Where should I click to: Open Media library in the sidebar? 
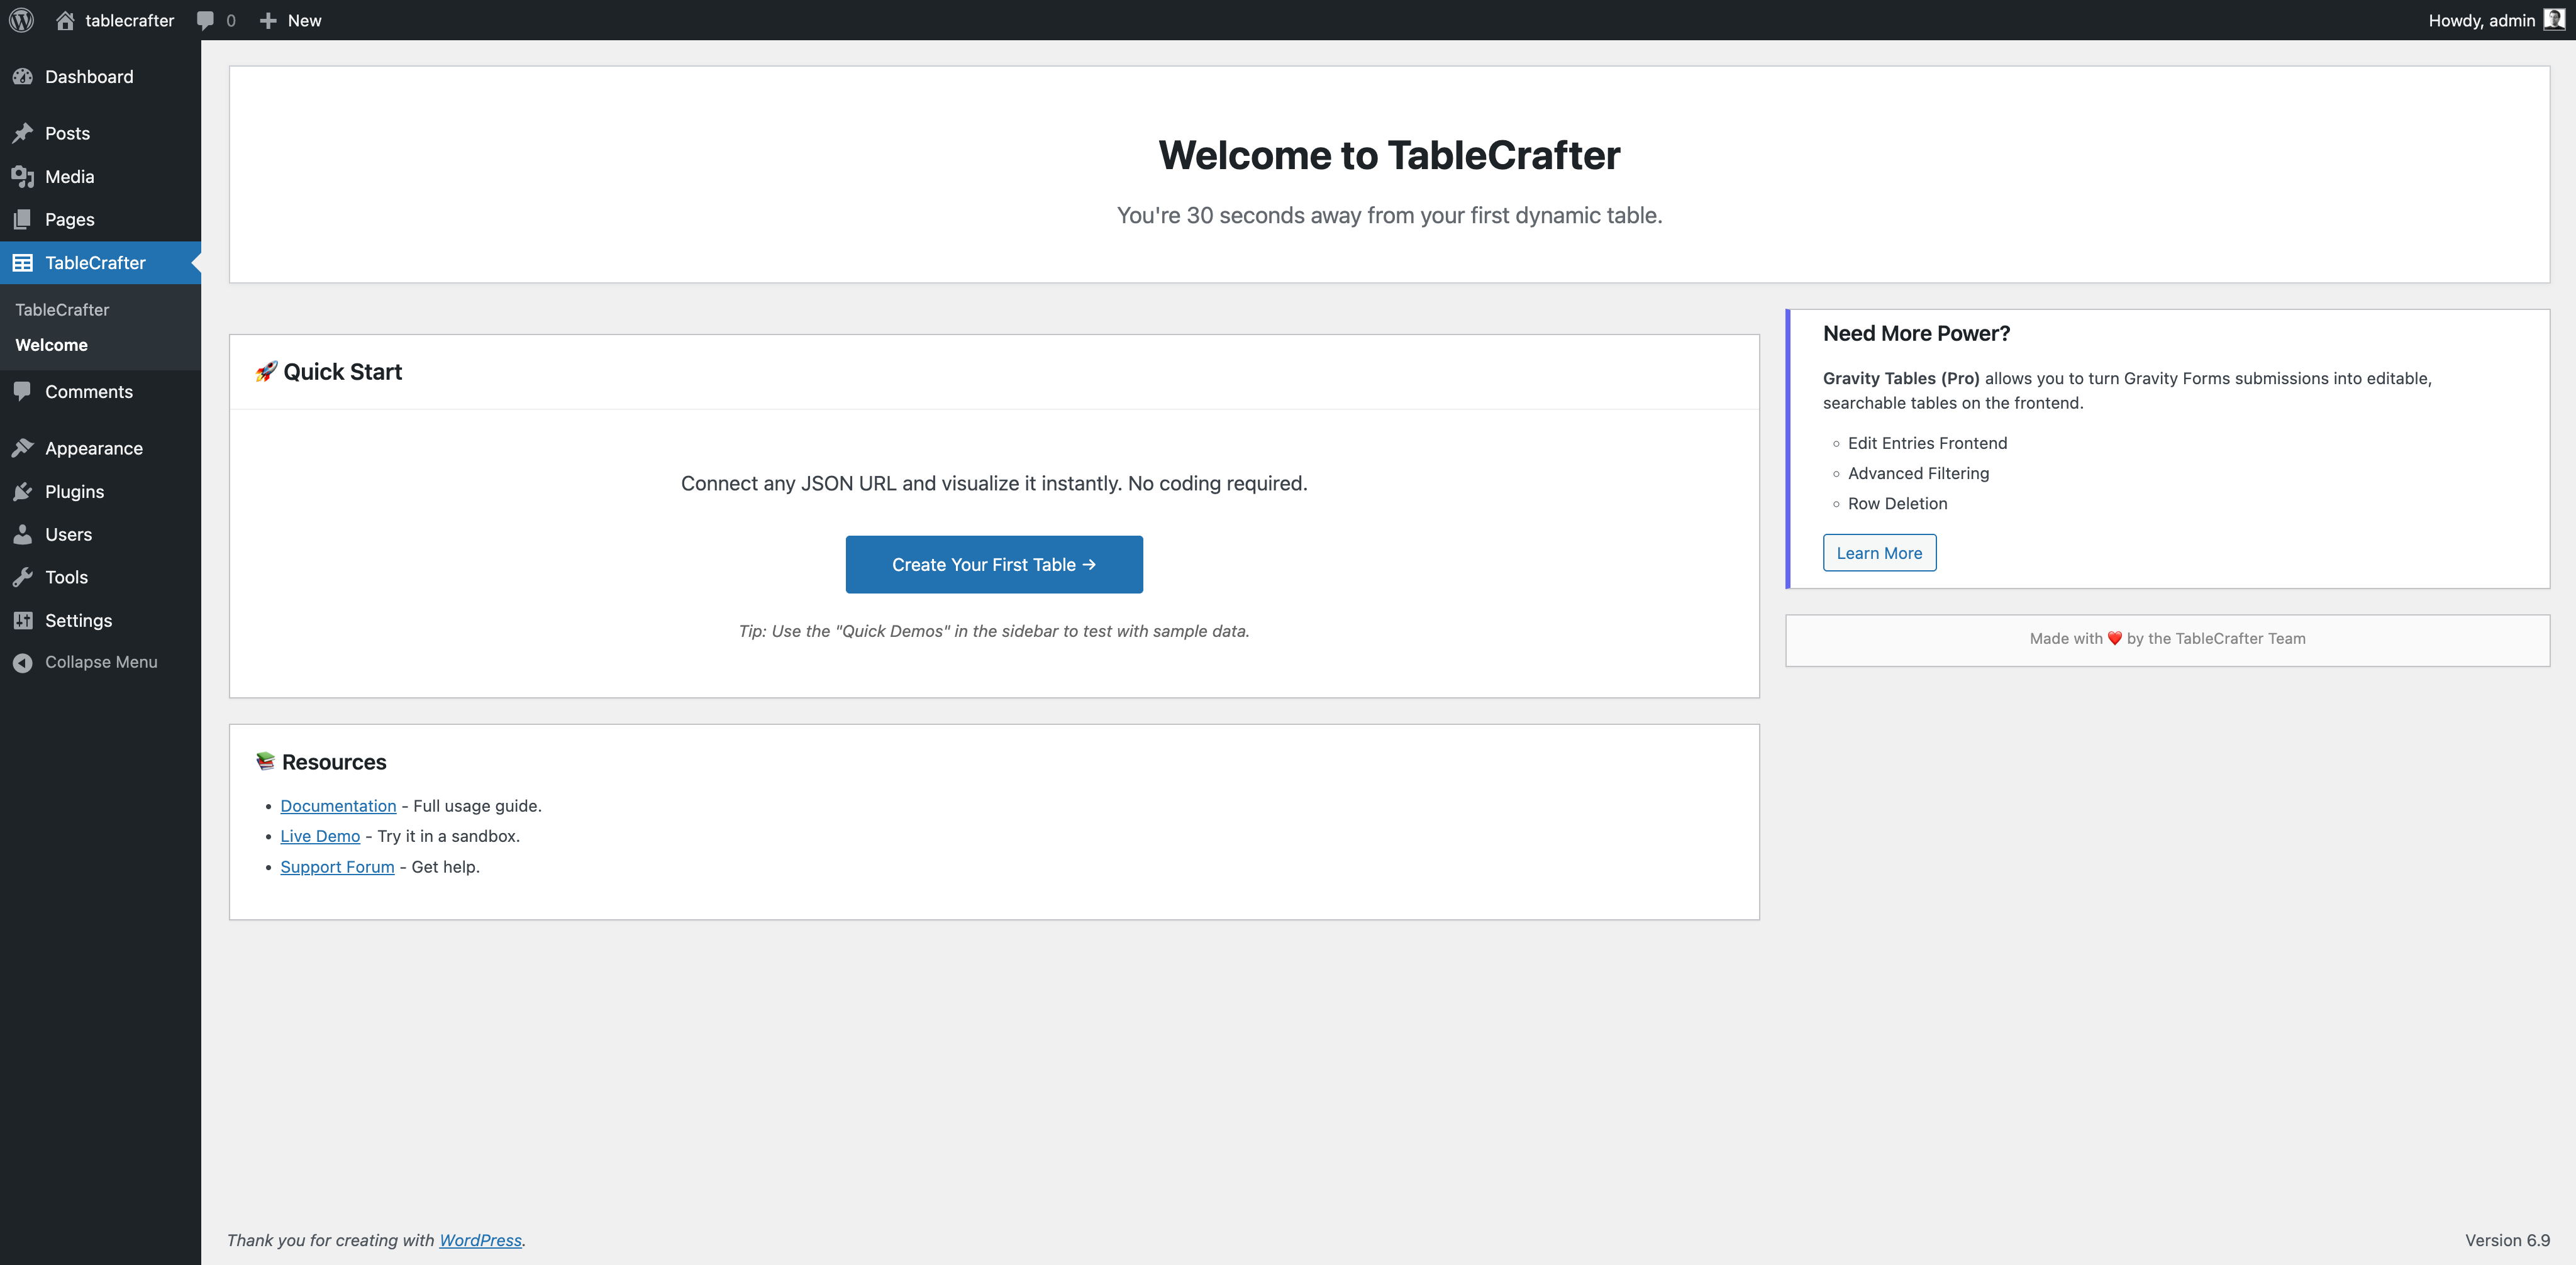[x=69, y=177]
